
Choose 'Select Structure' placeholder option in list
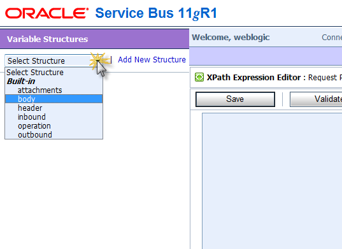[53, 72]
